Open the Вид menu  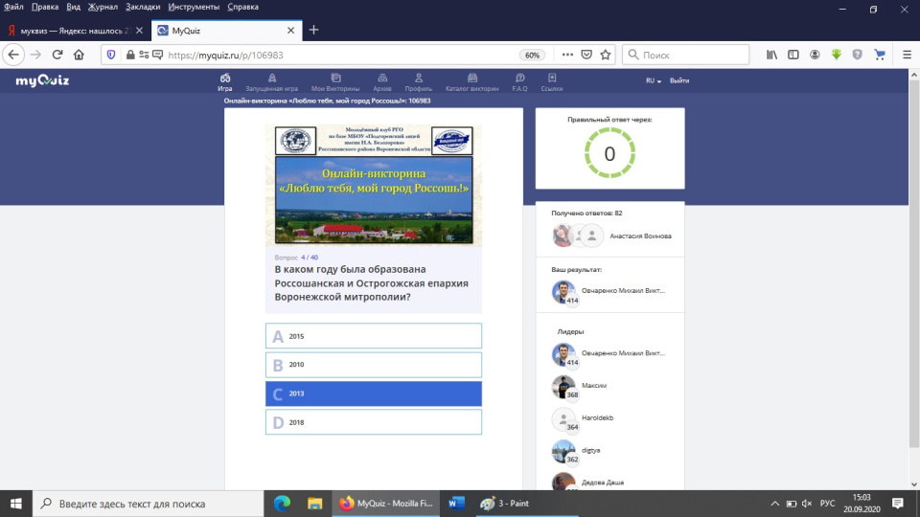[74, 7]
